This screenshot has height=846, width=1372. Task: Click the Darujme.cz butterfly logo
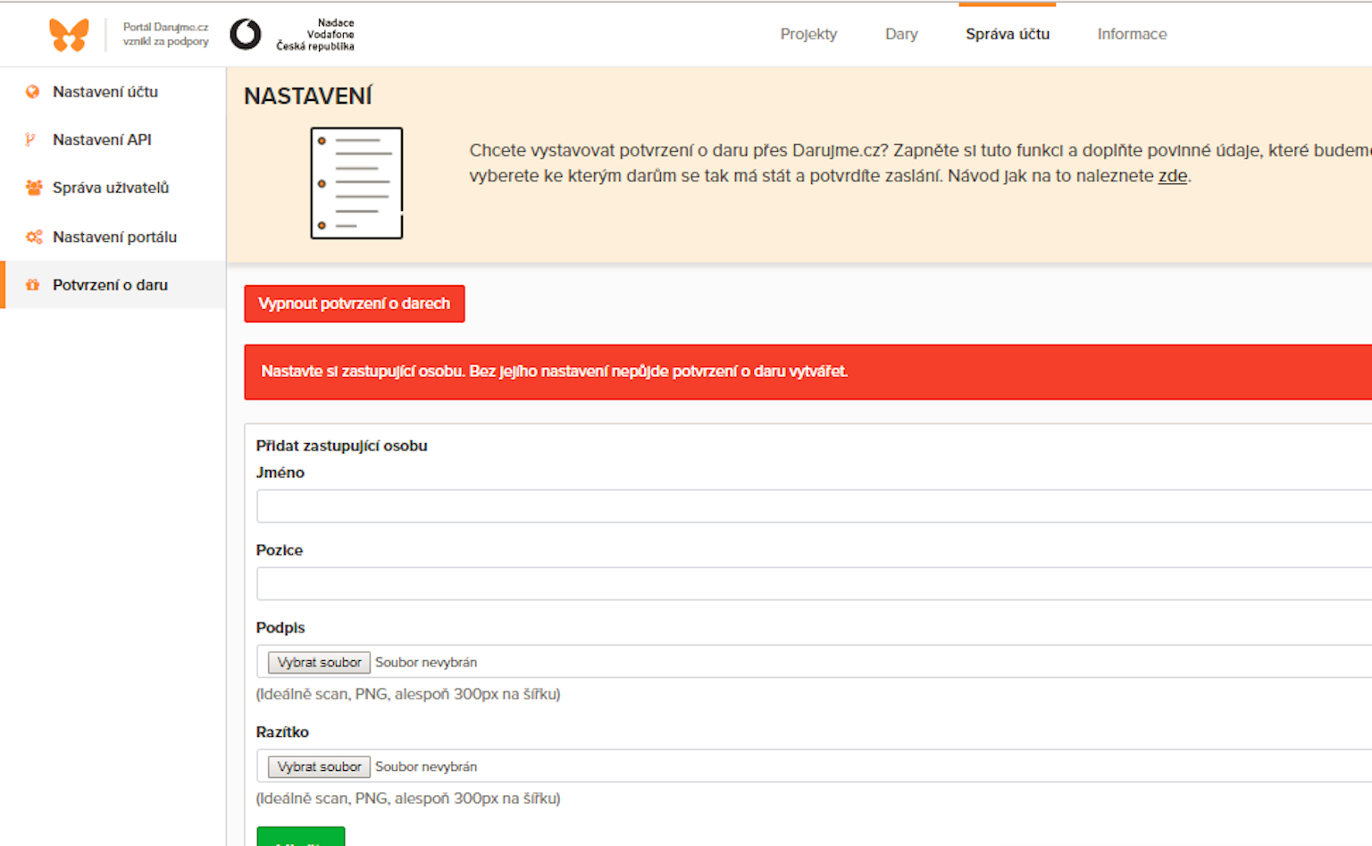pos(69,35)
